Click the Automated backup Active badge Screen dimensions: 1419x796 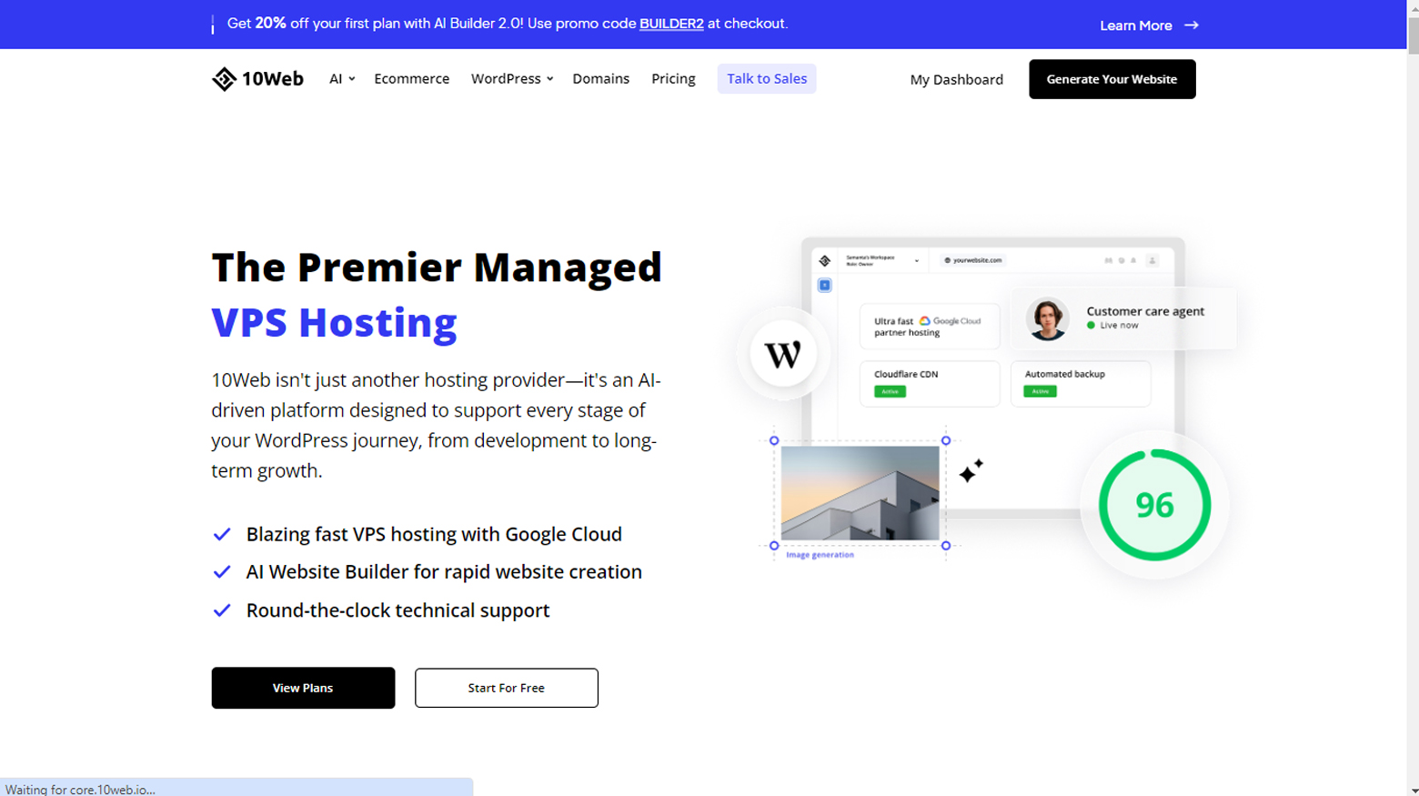pos(1040,391)
